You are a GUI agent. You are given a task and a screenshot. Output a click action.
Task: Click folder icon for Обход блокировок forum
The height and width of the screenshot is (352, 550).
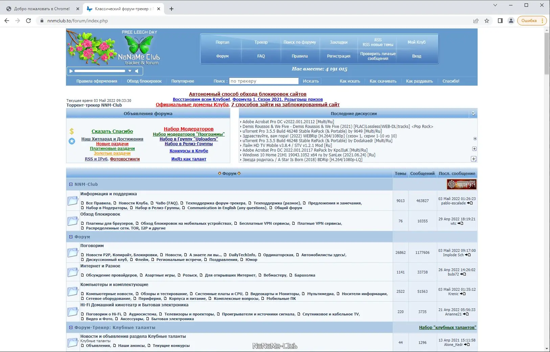tap(73, 221)
